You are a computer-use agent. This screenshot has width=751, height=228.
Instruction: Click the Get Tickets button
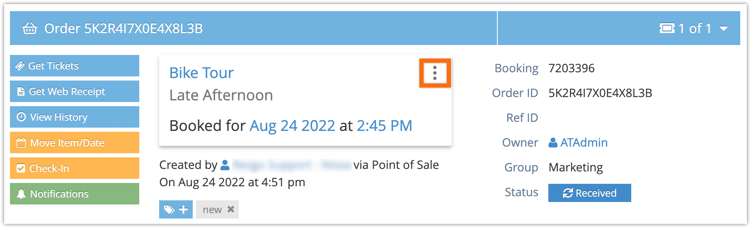pyautogui.click(x=75, y=66)
